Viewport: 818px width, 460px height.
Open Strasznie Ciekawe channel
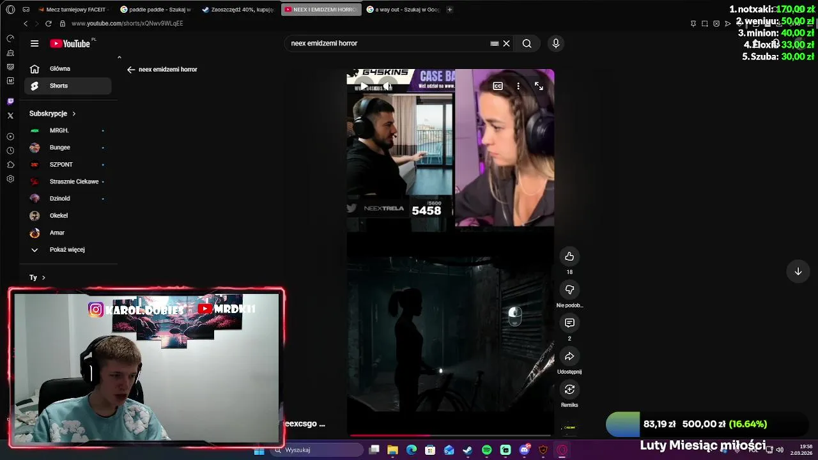pos(68,181)
